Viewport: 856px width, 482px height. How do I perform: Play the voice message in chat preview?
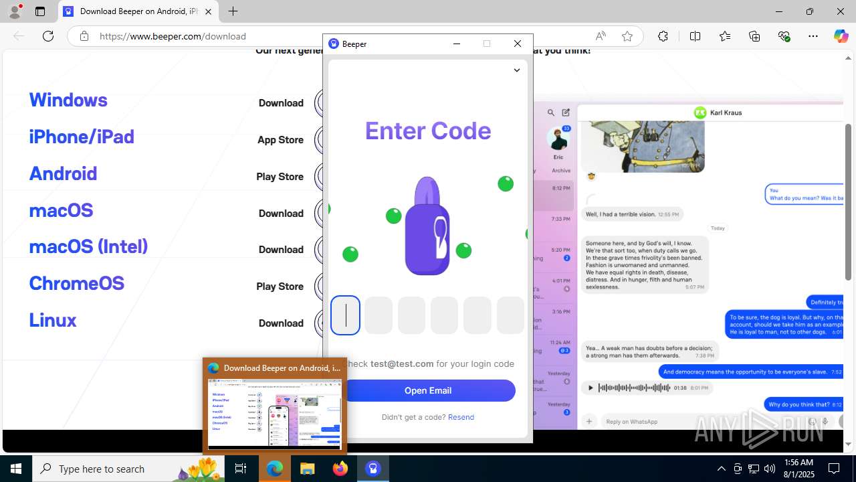pyautogui.click(x=590, y=388)
